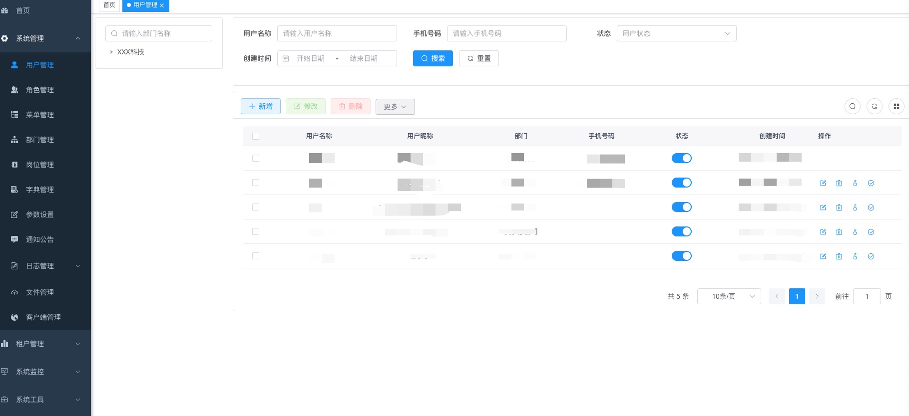Focus the 请输入用户名称 input
Image resolution: width=909 pixels, height=416 pixels.
(x=337, y=33)
